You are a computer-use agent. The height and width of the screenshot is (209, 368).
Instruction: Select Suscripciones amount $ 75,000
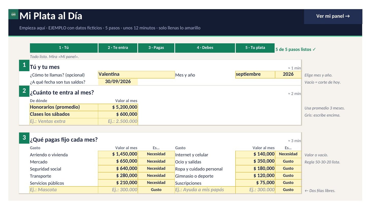pyautogui.click(x=255, y=183)
